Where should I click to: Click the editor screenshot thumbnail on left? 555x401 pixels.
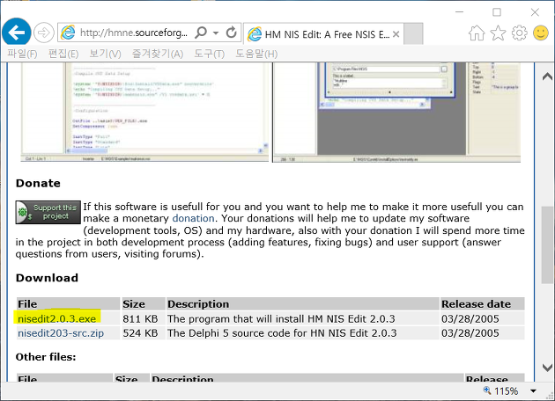click(x=144, y=112)
